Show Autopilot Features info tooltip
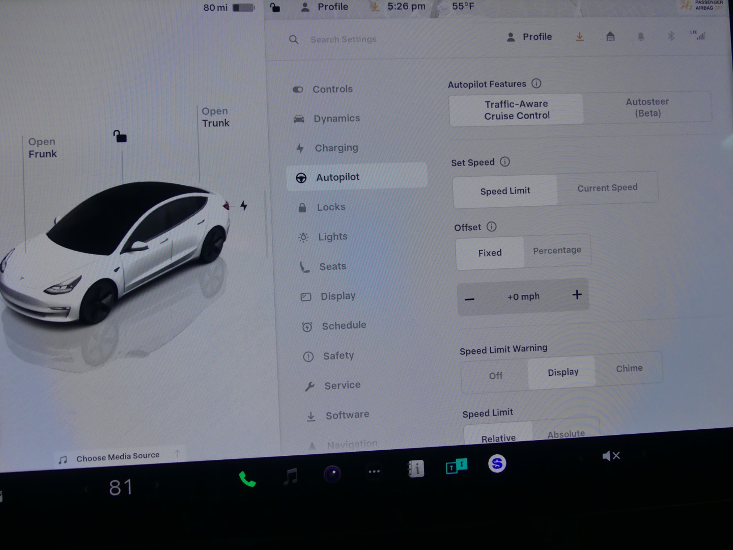The image size is (733, 550). point(537,83)
